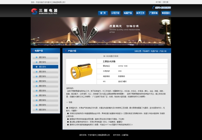
Task: Click the bullet icon of the highlighted sidebar item
Action: pyautogui.click(x=37, y=67)
